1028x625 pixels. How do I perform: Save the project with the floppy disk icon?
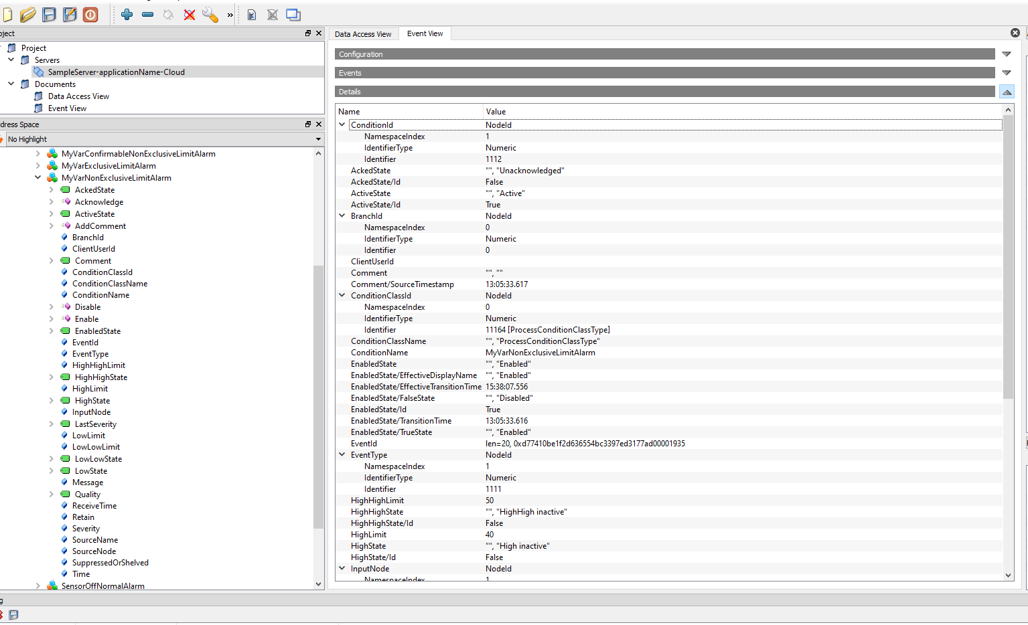click(49, 15)
